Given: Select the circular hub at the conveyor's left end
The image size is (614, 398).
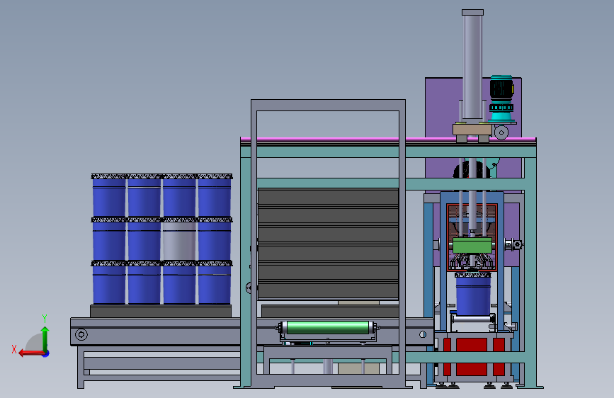Looking at the screenshot, I should (81, 334).
